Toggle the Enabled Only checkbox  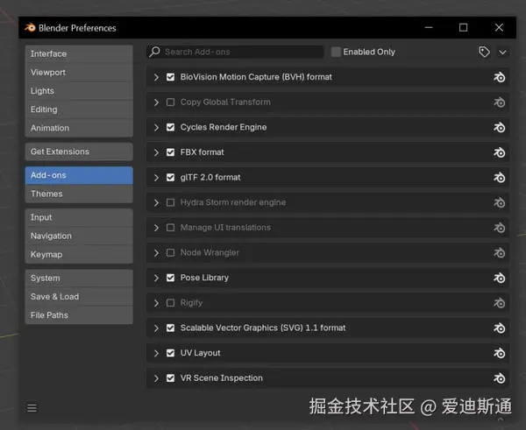[x=336, y=52]
